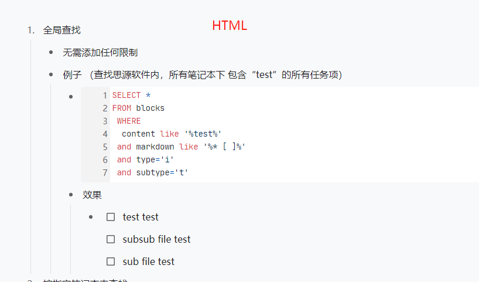
Task: Click the bullet before 例子 list item
Action: pyautogui.click(x=52, y=74)
